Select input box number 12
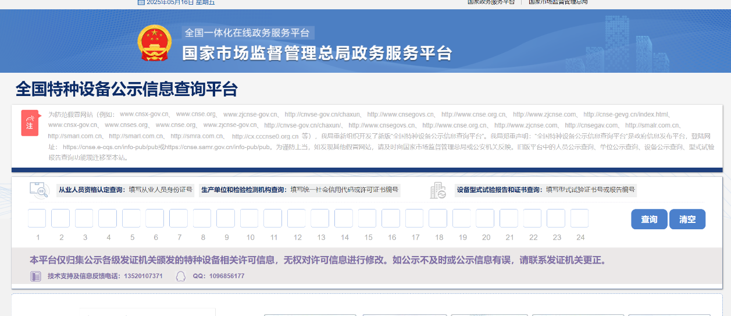Image resolution: width=731 pixels, height=316 pixels. pos(296,218)
